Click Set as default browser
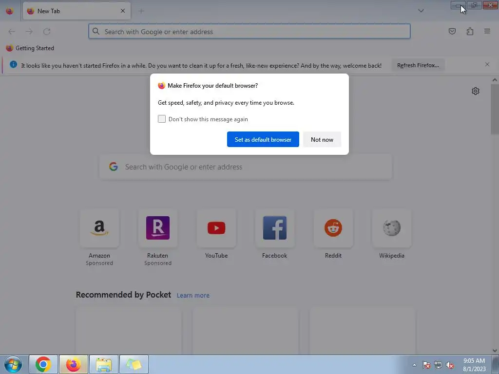The height and width of the screenshot is (374, 499). tap(263, 139)
